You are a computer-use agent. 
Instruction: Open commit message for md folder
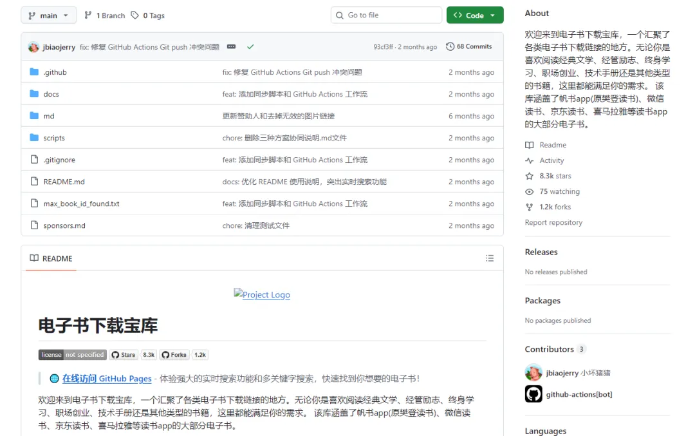[x=279, y=116]
